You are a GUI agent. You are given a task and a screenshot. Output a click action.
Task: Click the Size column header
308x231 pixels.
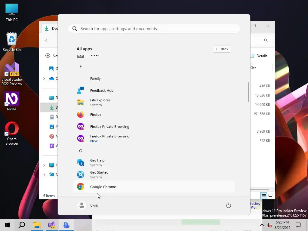click(253, 68)
